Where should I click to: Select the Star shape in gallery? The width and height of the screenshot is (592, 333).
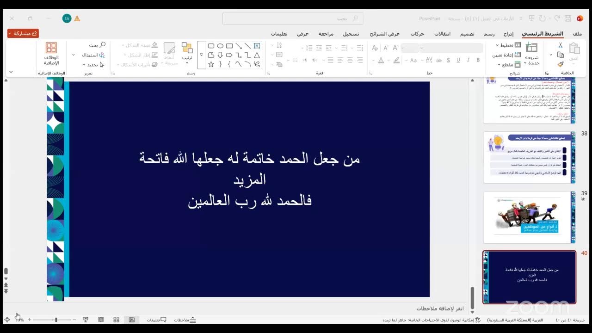tap(211, 64)
